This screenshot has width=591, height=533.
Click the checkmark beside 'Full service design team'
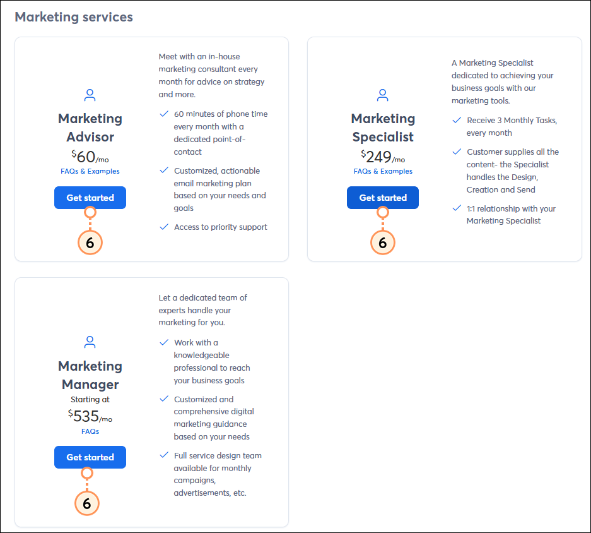[x=164, y=455]
